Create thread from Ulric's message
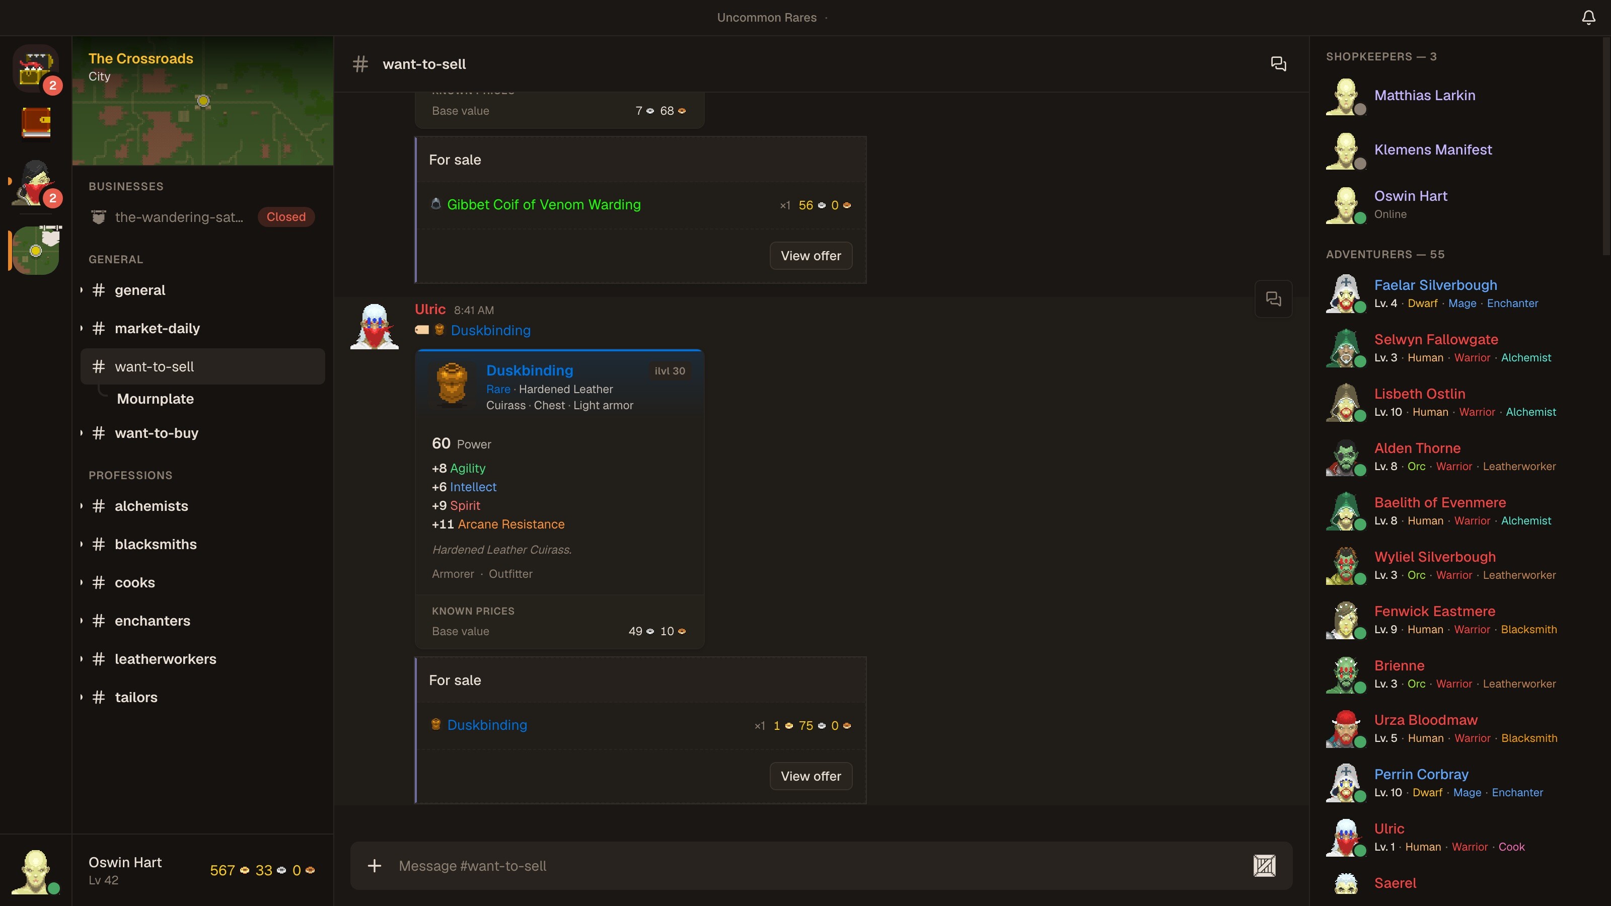This screenshot has width=1611, height=906. coord(1273,299)
